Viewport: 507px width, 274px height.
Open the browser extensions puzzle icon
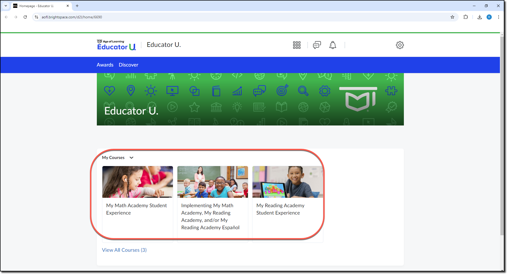(466, 17)
